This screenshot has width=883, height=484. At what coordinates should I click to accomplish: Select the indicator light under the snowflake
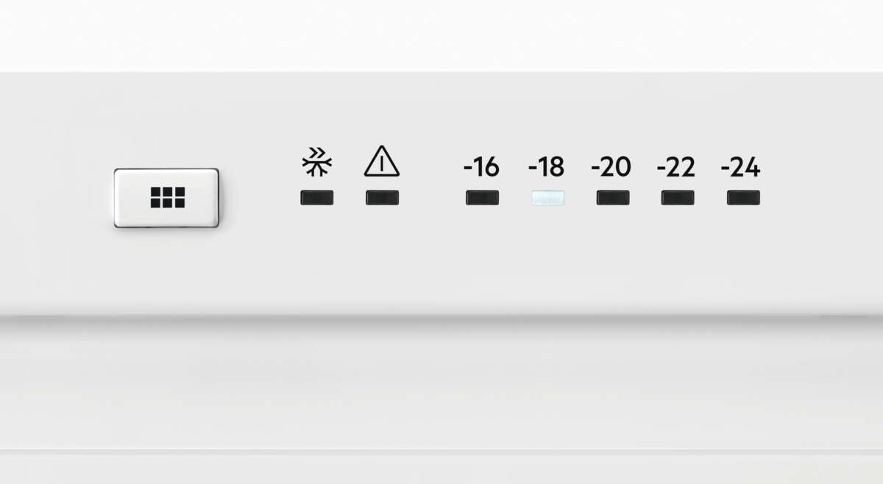click(317, 197)
